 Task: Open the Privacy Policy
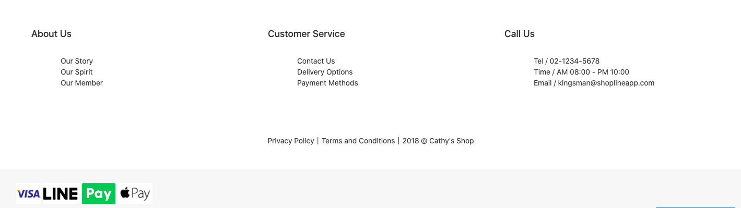291,141
